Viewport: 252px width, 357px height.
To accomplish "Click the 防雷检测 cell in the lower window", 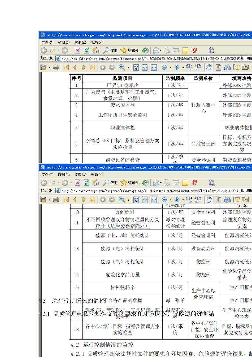I will (123, 212).
